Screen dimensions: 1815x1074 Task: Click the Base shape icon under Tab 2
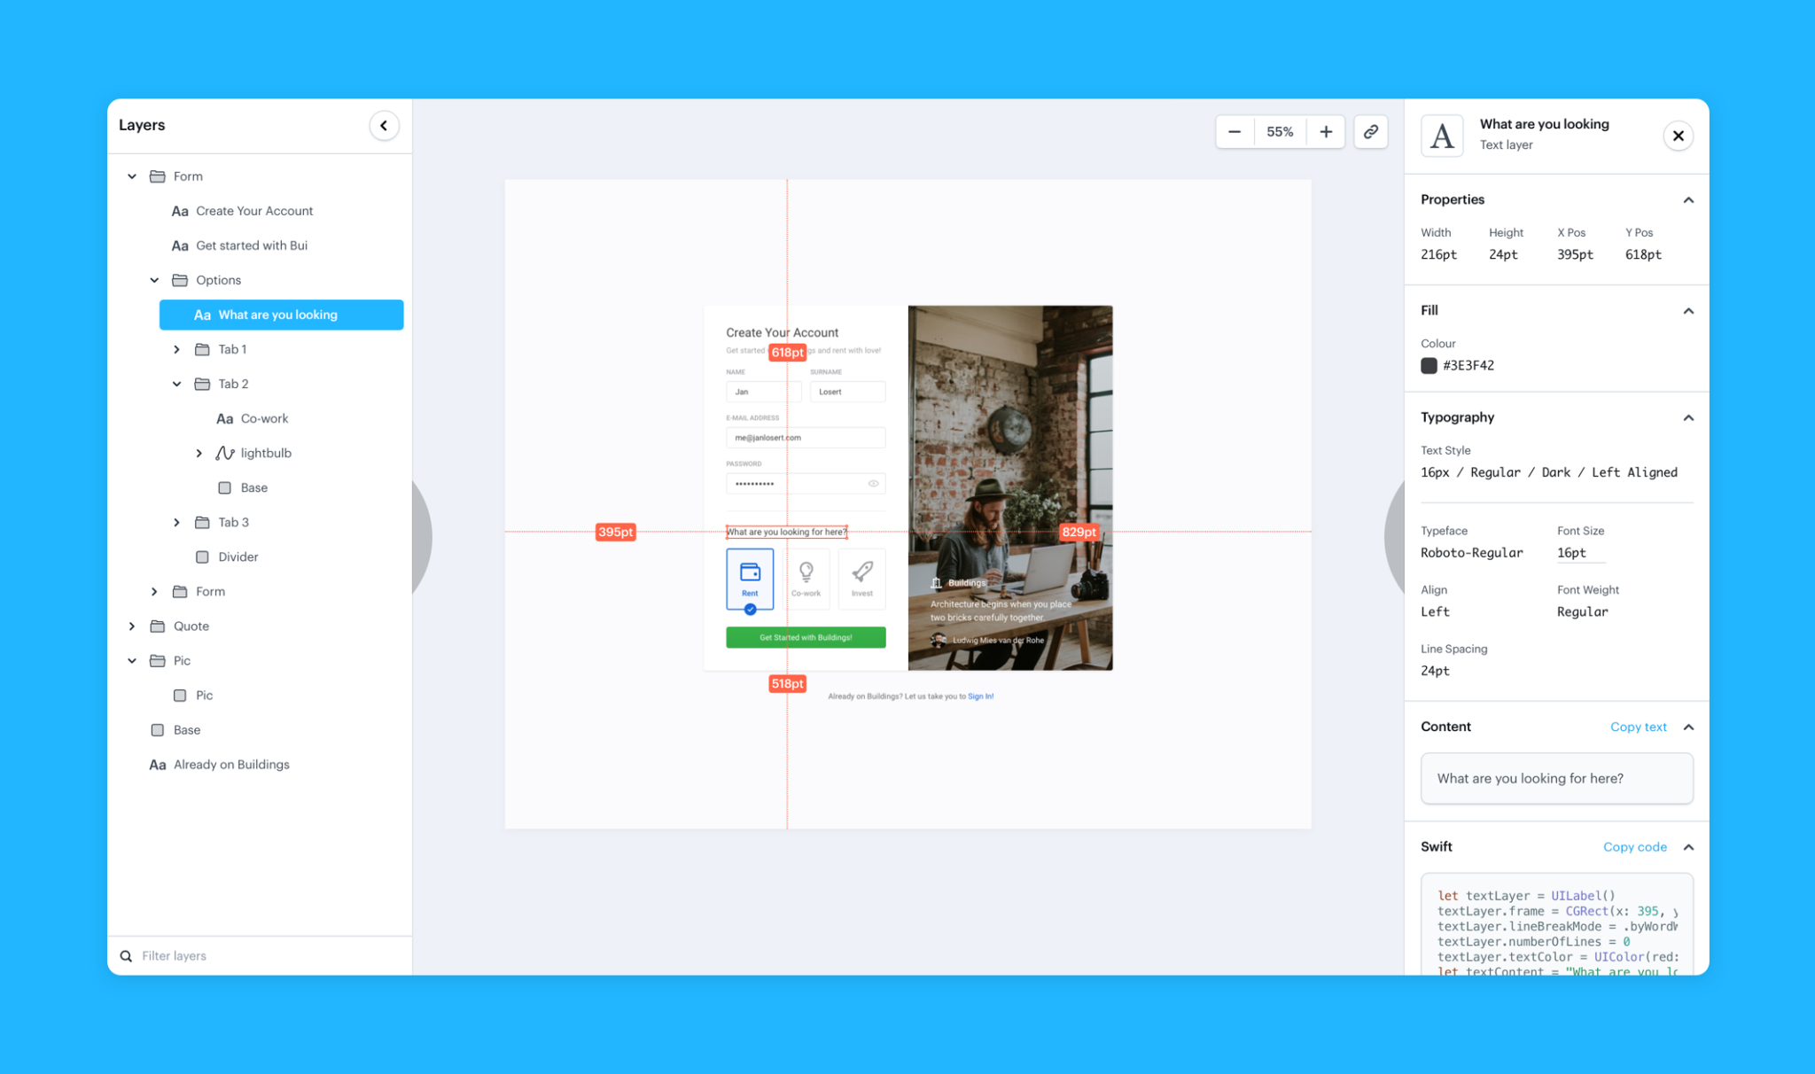click(x=225, y=487)
